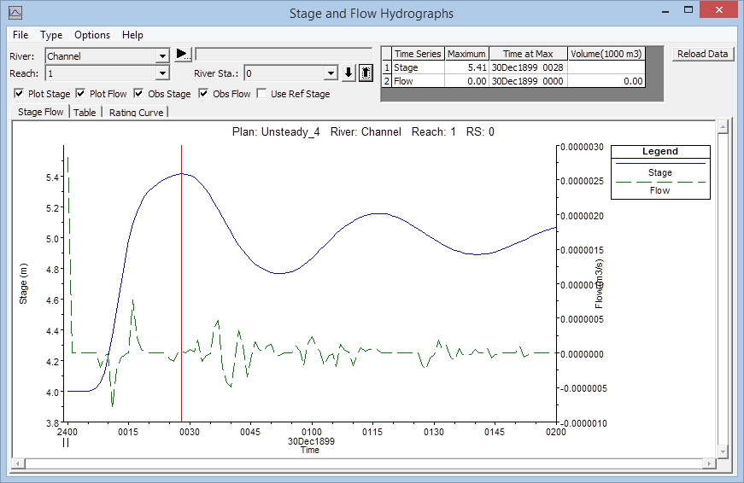Click the animation play button
744x483 pixels.
183,54
